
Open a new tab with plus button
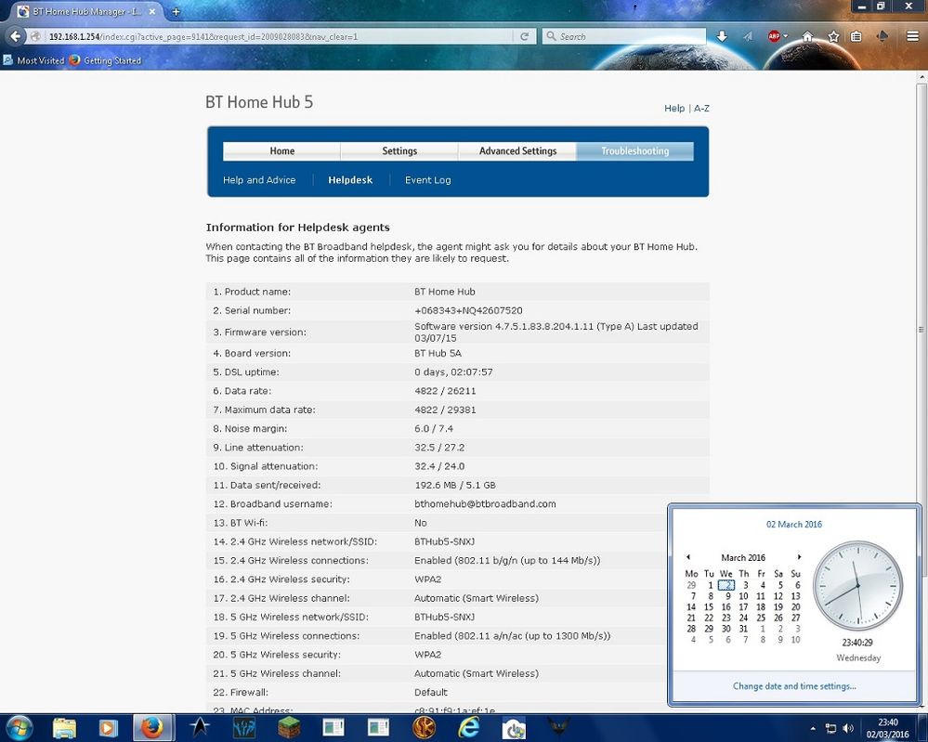(x=176, y=11)
